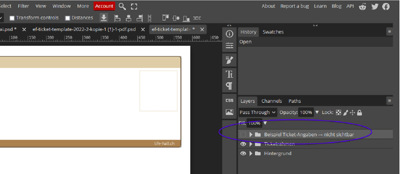The image size is (417, 174).
Task: Open the CSS panel icon
Action: (229, 100)
